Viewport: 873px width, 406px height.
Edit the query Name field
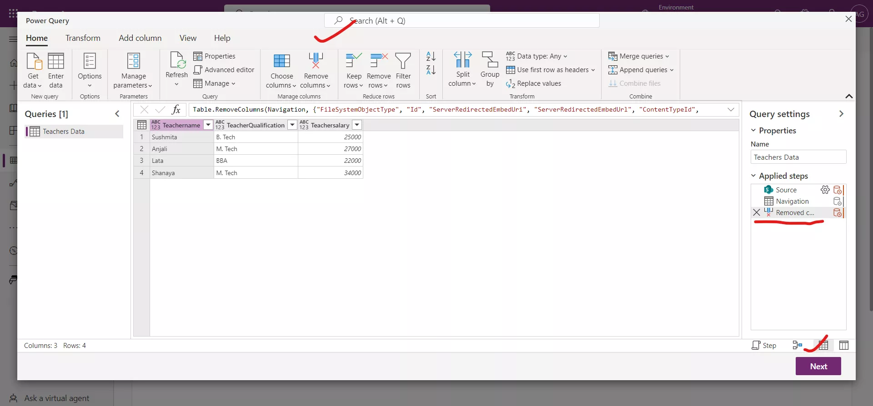click(x=798, y=157)
